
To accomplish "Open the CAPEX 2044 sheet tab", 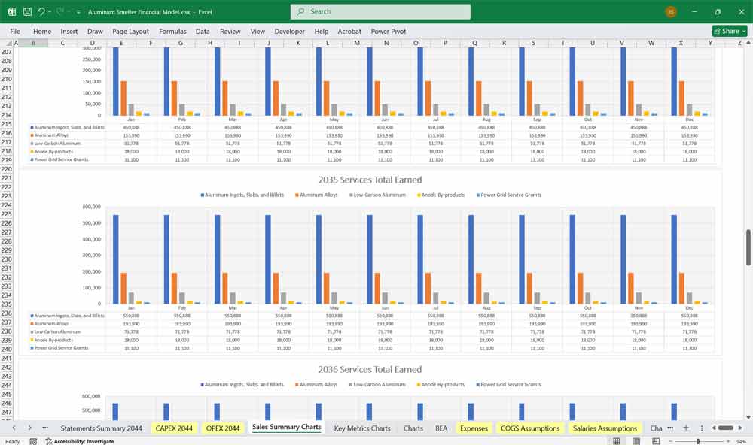I will tap(173, 427).
